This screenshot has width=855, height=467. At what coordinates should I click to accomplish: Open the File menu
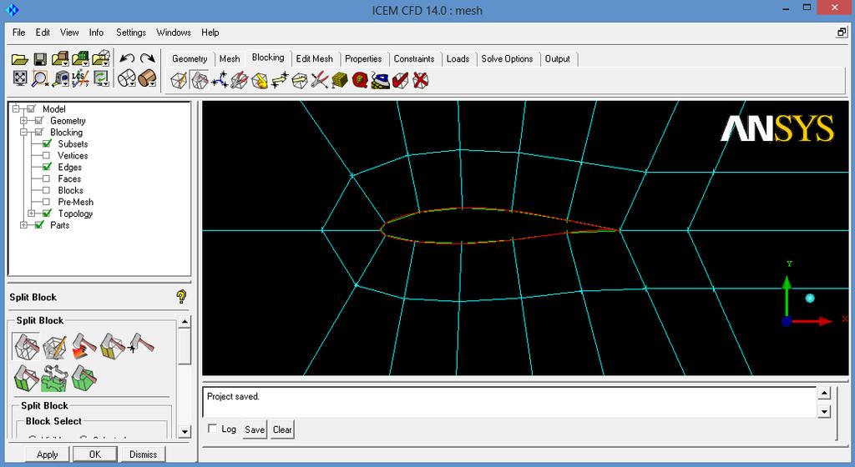coord(18,33)
